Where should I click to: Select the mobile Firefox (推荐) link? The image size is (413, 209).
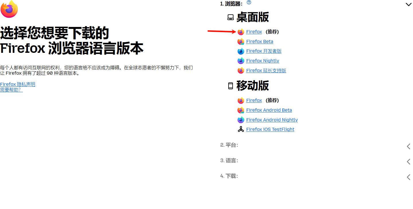[254, 100]
